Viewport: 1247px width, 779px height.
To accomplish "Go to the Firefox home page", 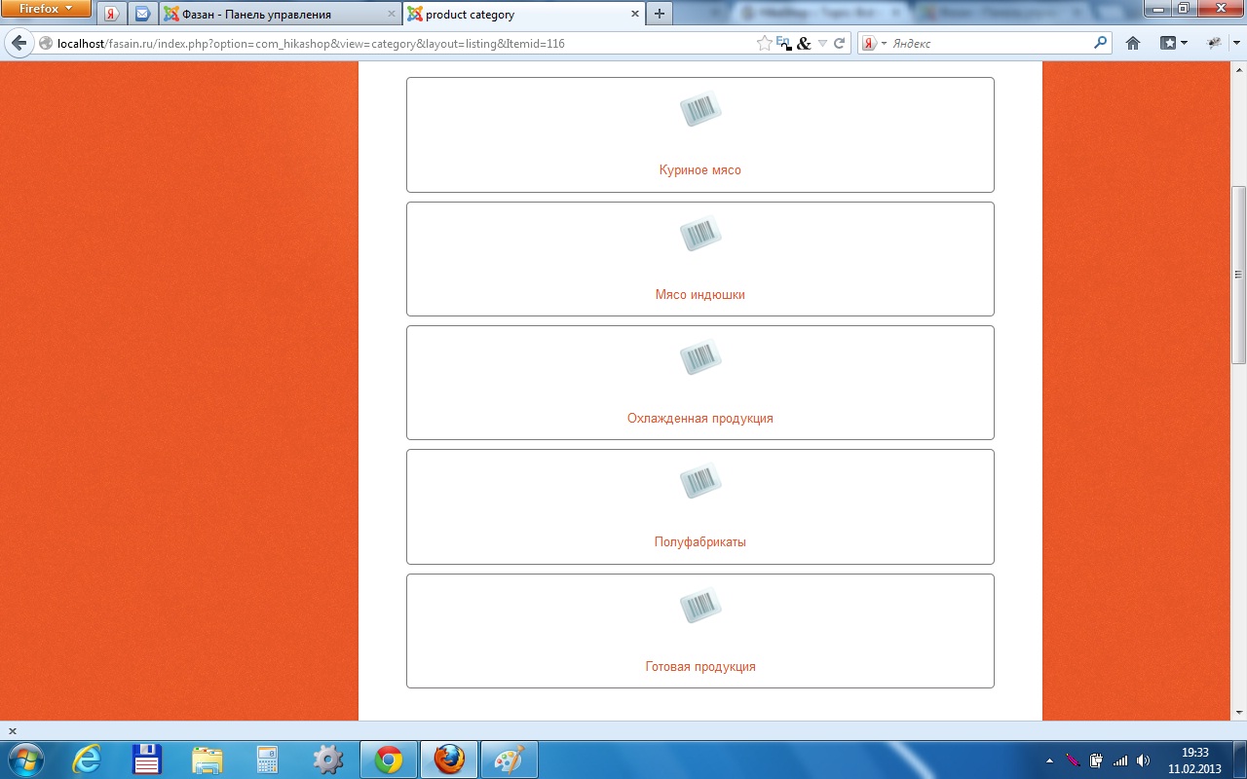I will [x=1133, y=43].
